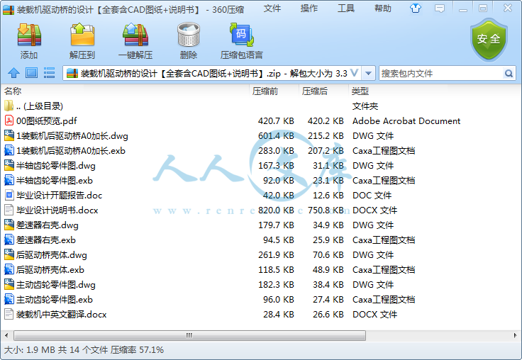Click the 一键解压 one-click extract icon
The height and width of the screenshot is (360, 522).
tap(135, 35)
